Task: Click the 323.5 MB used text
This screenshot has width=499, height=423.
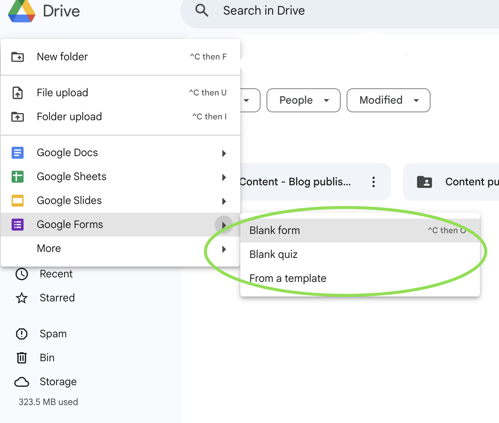Action: (x=48, y=402)
